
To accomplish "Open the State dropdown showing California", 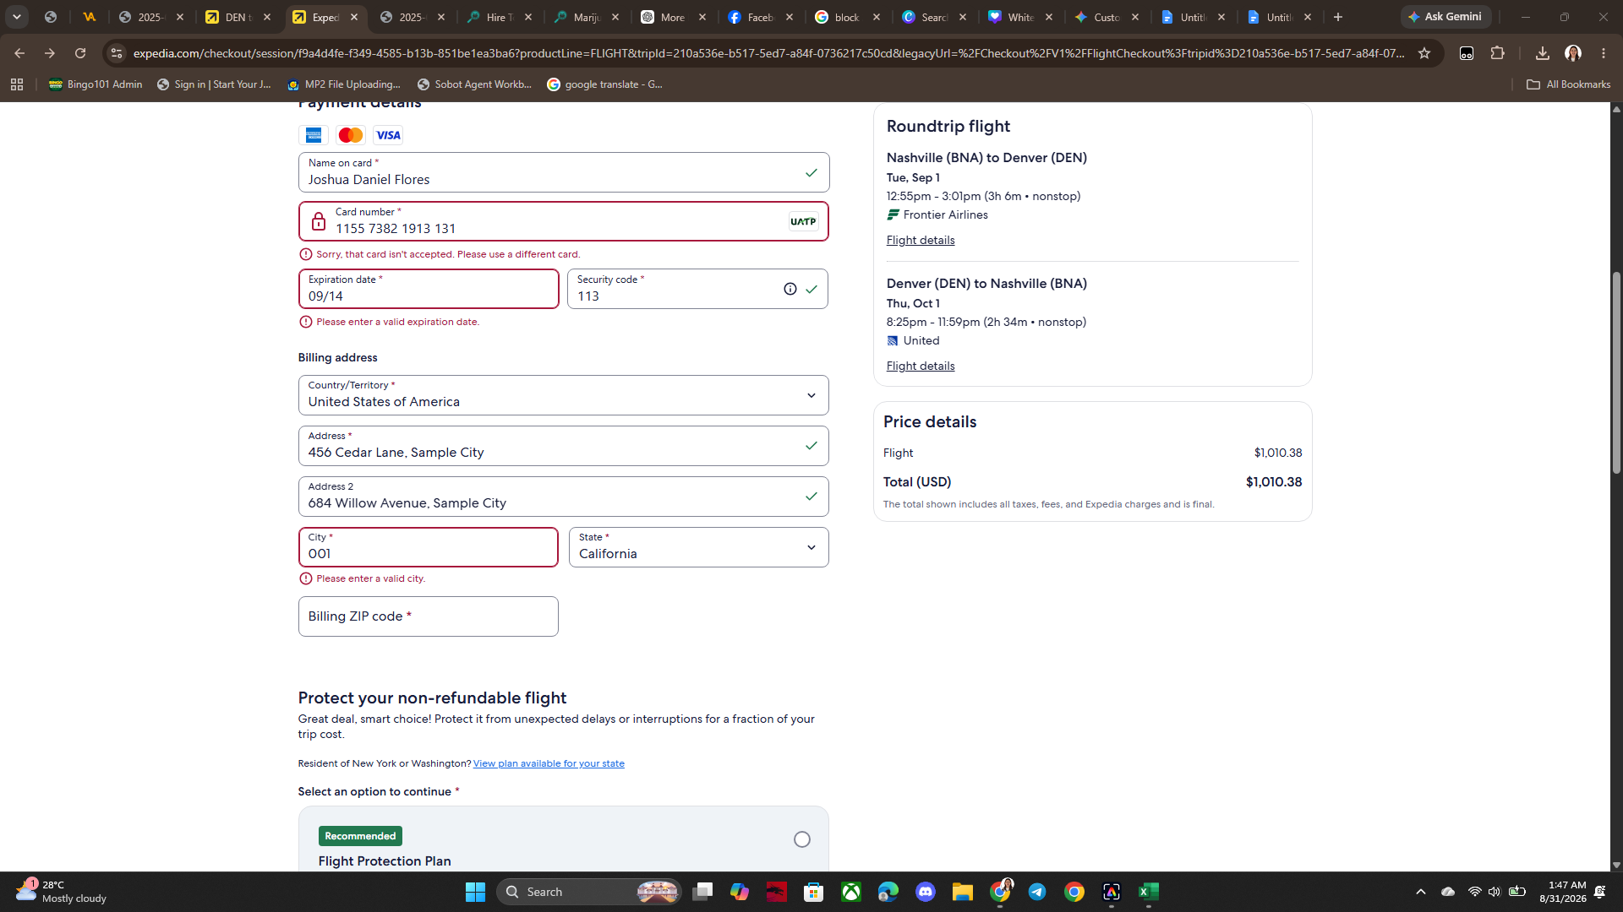I will click(699, 547).
